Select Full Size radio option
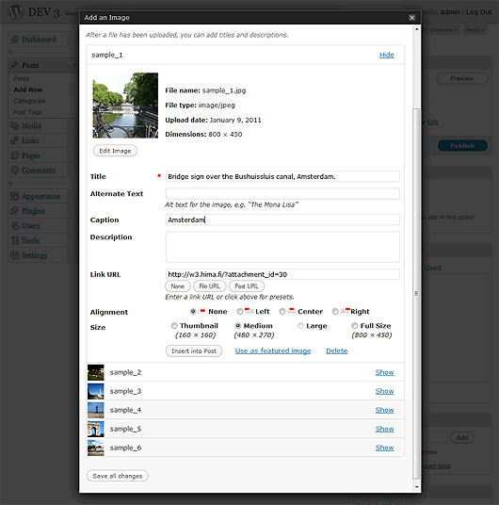The width and height of the screenshot is (499, 505). [x=354, y=326]
